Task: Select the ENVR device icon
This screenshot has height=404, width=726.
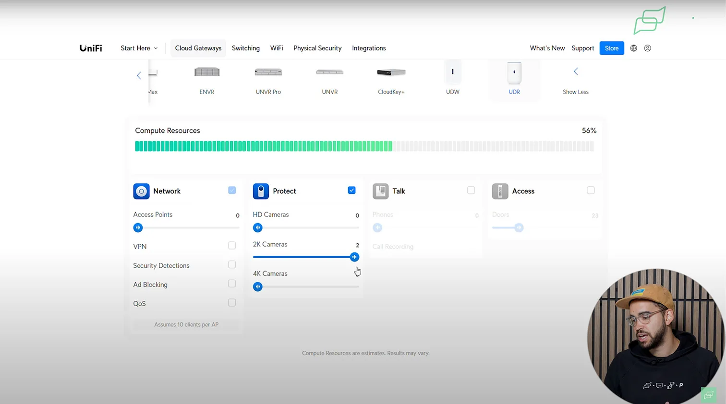Action: pyautogui.click(x=207, y=72)
